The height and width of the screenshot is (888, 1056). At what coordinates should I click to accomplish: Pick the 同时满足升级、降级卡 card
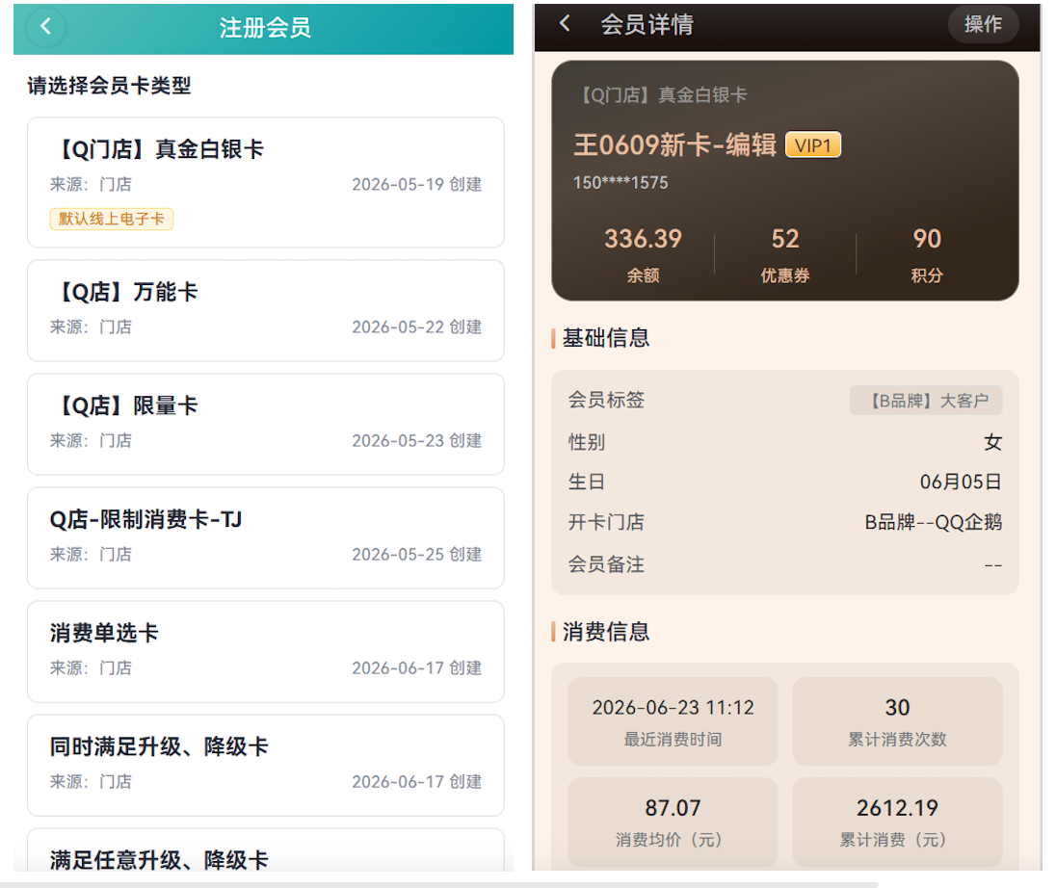265,766
